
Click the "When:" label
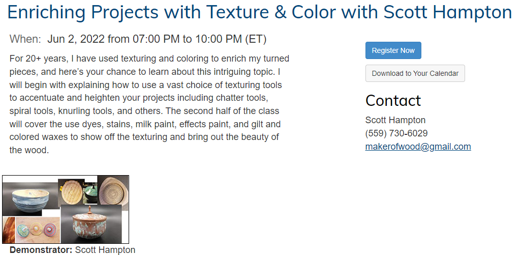pos(25,39)
